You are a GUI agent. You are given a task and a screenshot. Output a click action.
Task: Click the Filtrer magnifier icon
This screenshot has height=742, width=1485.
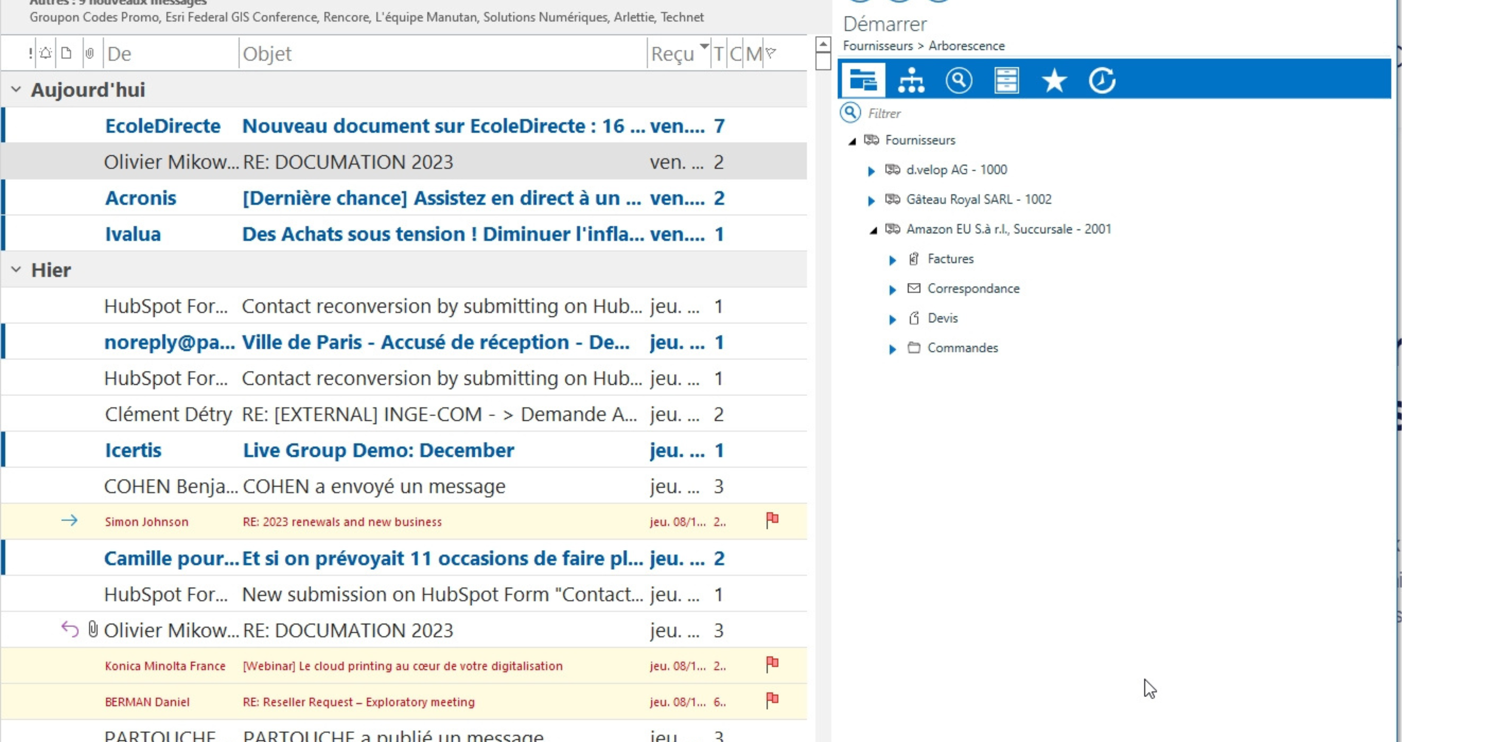pyautogui.click(x=850, y=113)
